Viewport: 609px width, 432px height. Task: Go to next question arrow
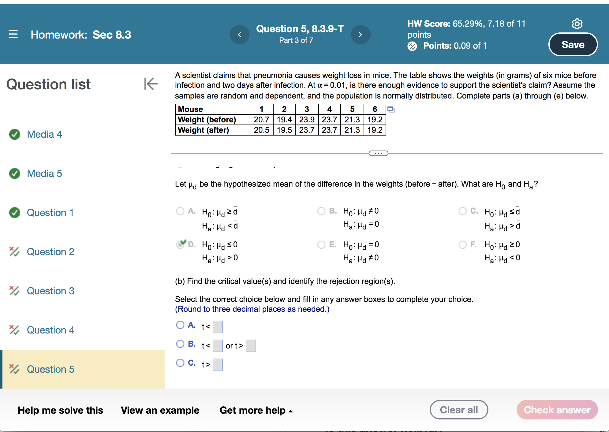pos(361,35)
